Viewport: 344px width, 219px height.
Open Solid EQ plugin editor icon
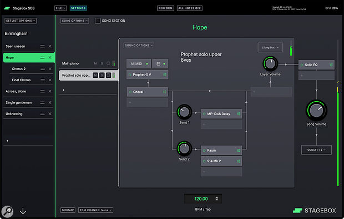coord(331,65)
